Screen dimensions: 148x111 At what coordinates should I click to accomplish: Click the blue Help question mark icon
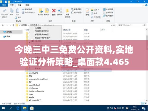[147, 5]
